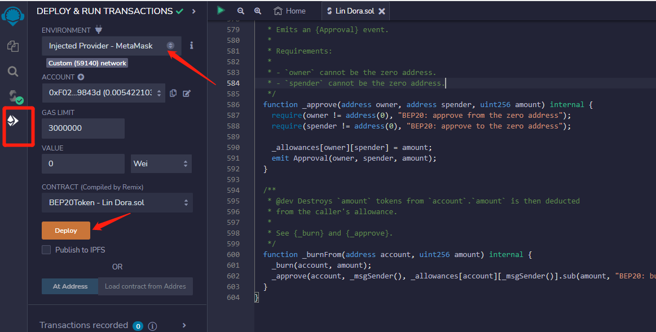Zoom out the editor font
This screenshot has width=656, height=332.
(x=240, y=11)
